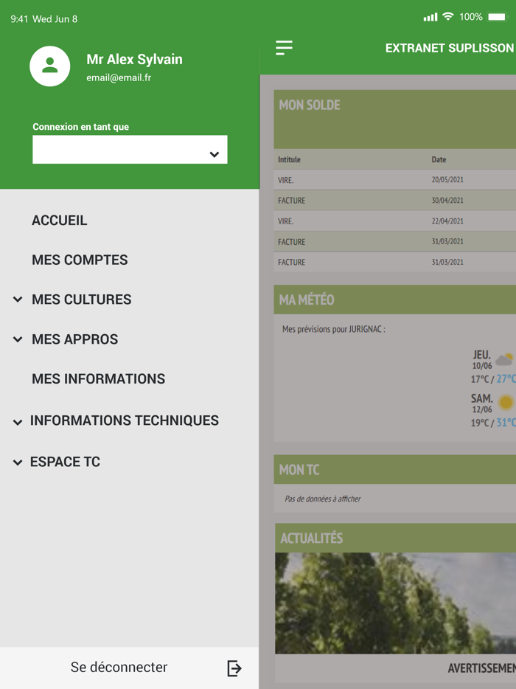Click Se déconnecter button

pos(130,668)
